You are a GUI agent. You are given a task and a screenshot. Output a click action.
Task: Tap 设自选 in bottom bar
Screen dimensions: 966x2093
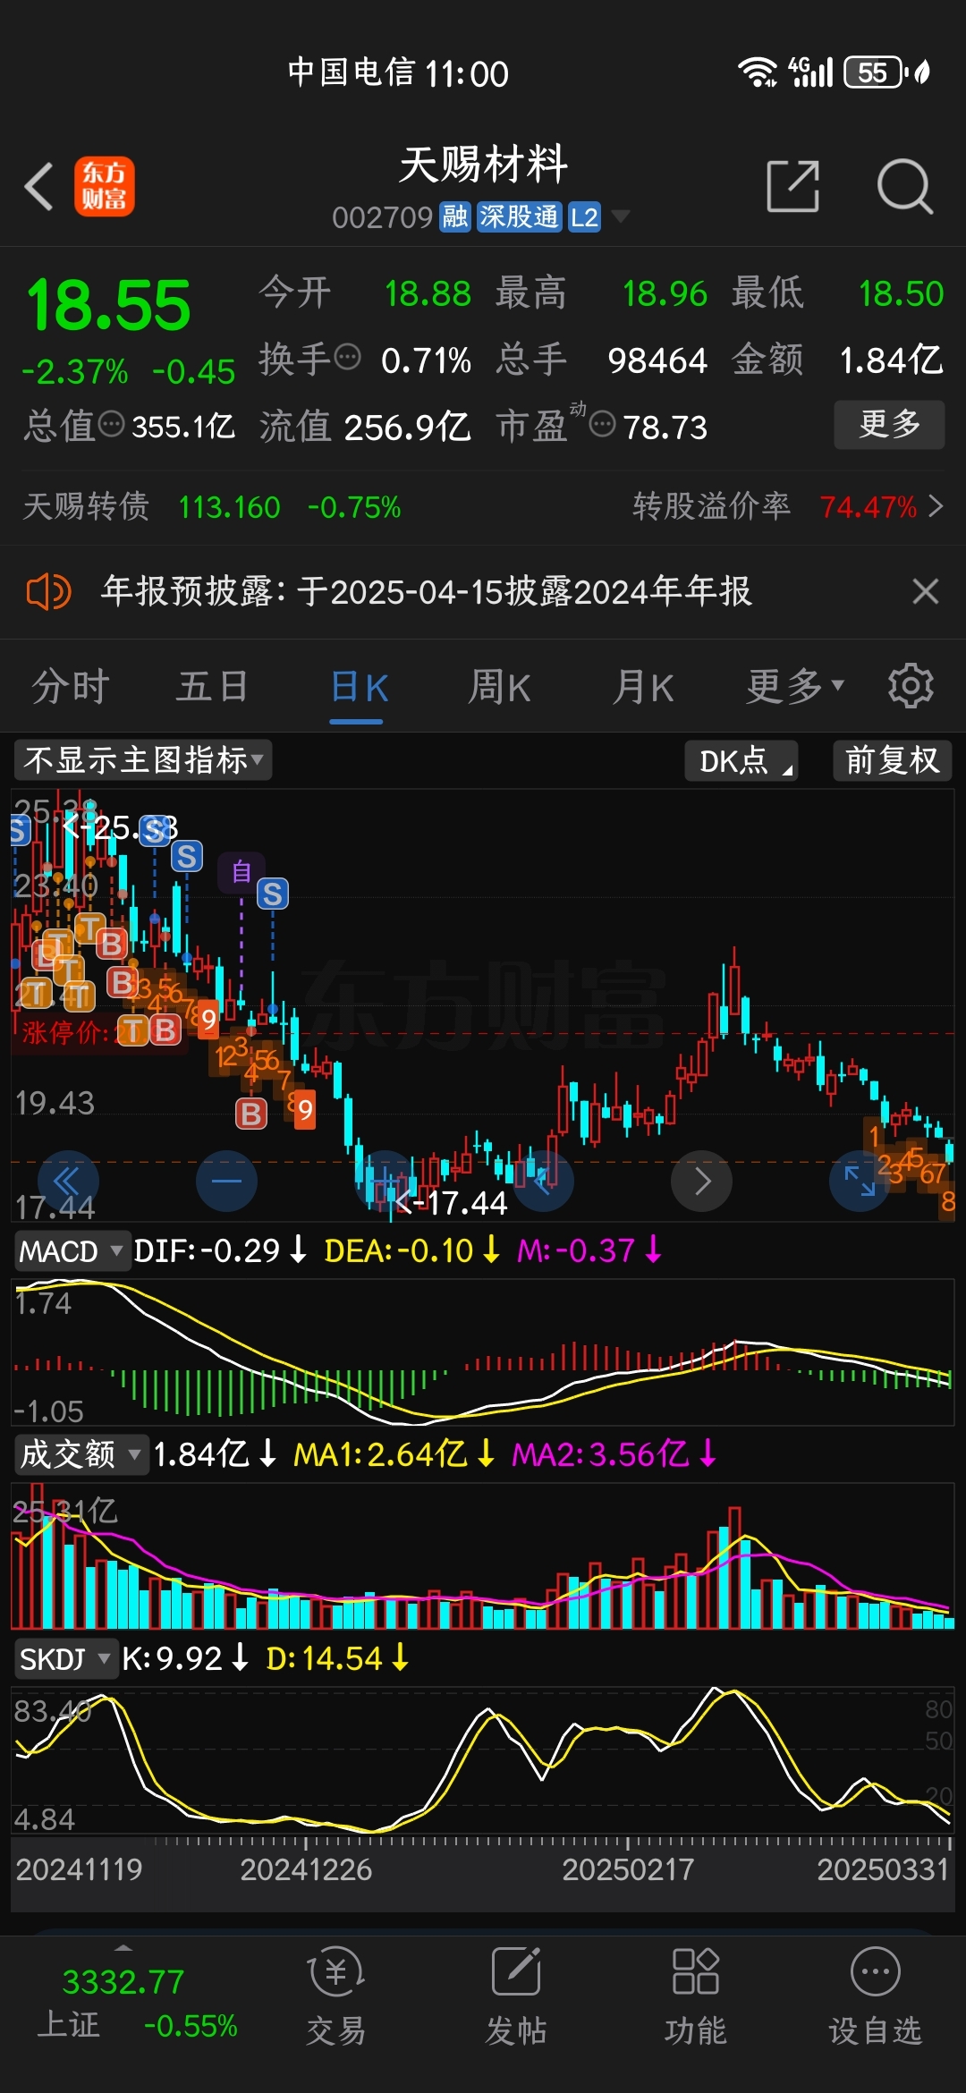pos(875,1996)
